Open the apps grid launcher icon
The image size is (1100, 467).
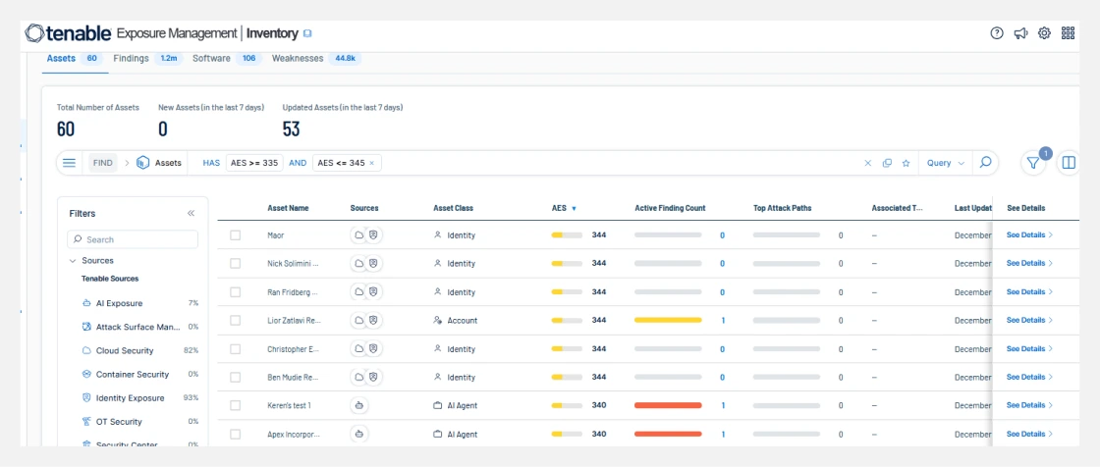[1069, 33]
